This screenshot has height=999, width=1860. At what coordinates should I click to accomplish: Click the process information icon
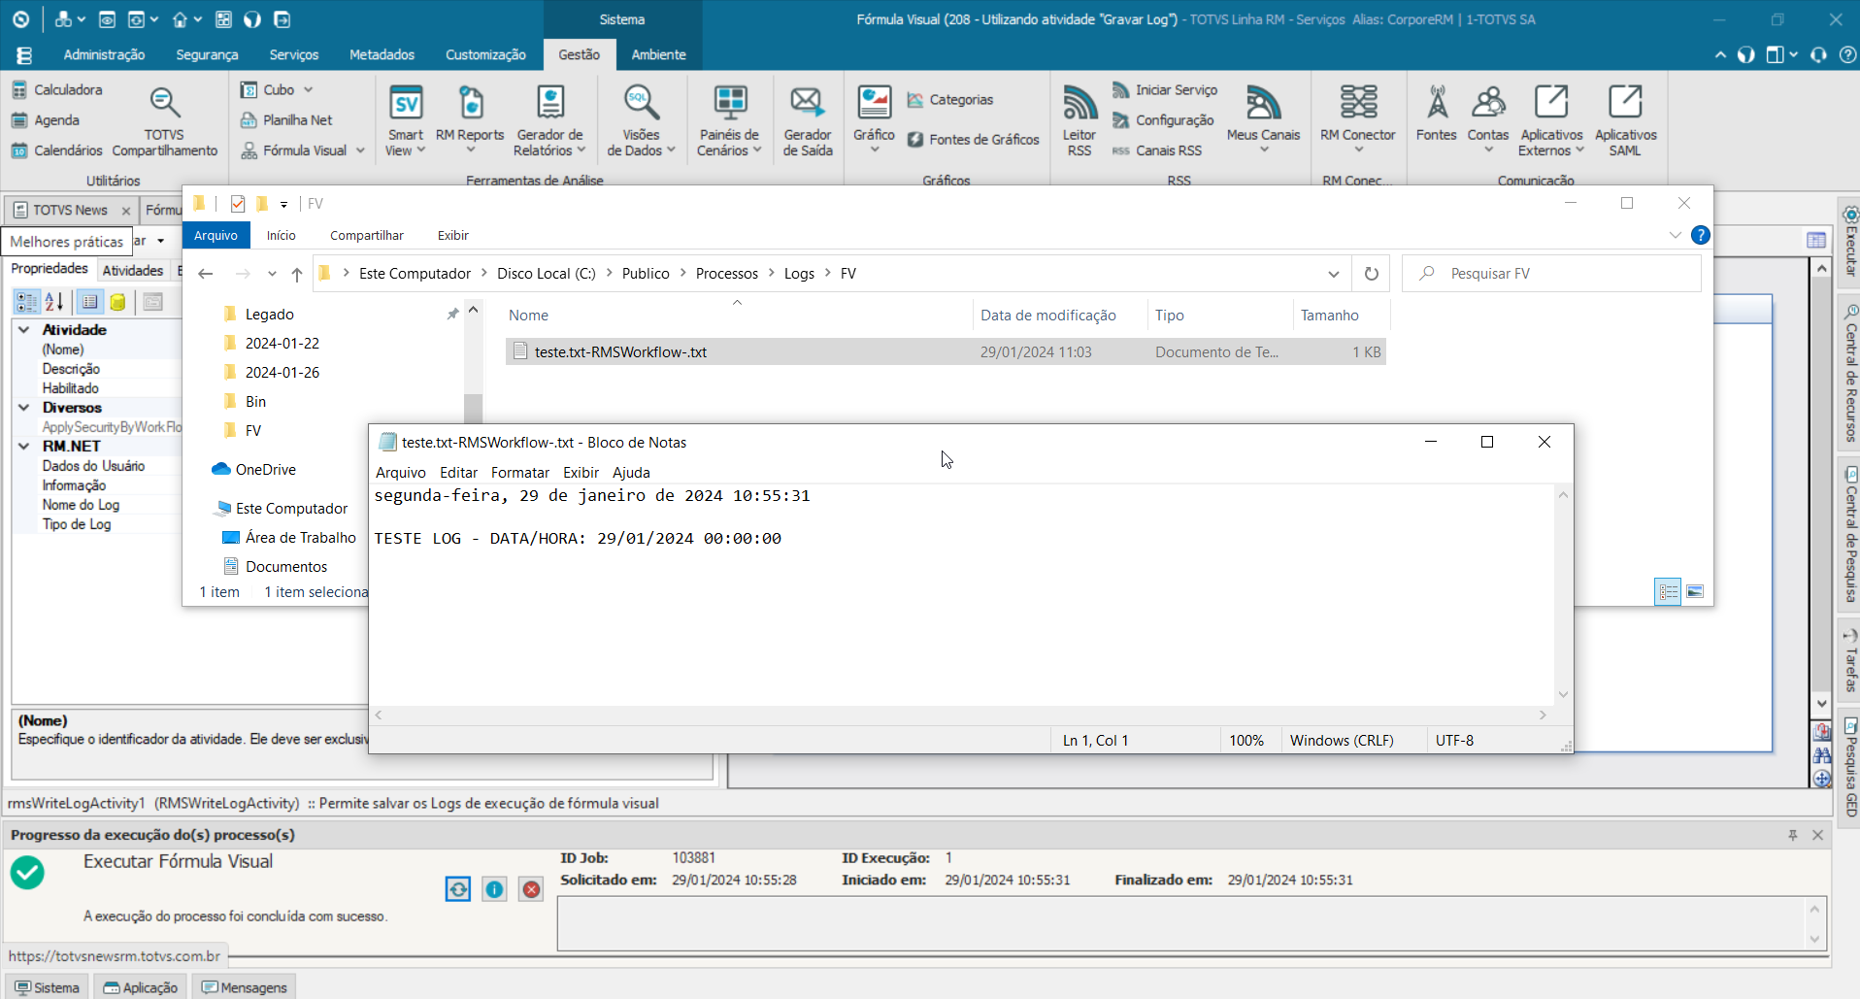(495, 888)
